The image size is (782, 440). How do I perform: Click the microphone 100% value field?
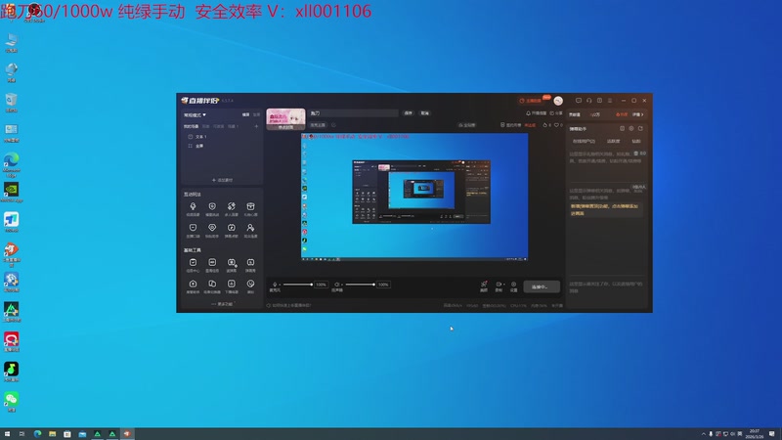[x=322, y=285]
